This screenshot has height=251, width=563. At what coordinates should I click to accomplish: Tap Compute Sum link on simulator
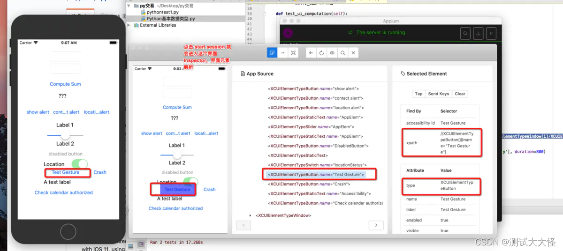[x=65, y=84]
